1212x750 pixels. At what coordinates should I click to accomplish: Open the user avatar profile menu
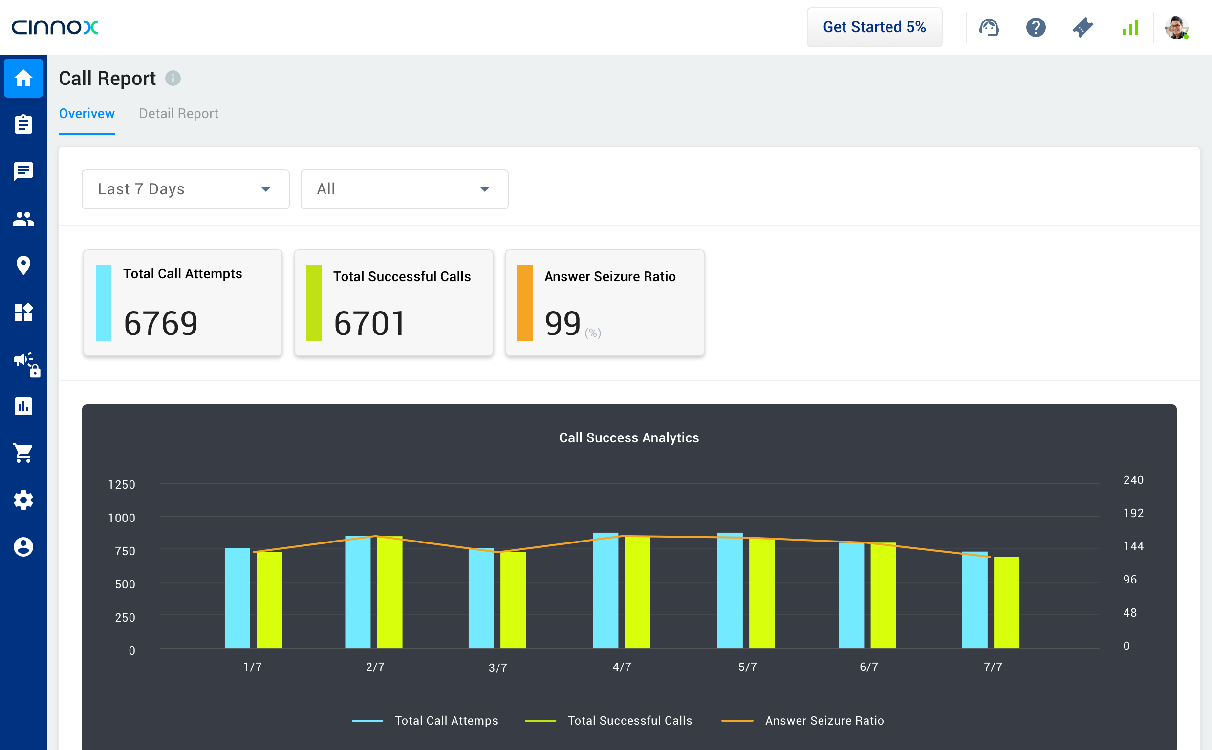tap(1176, 27)
